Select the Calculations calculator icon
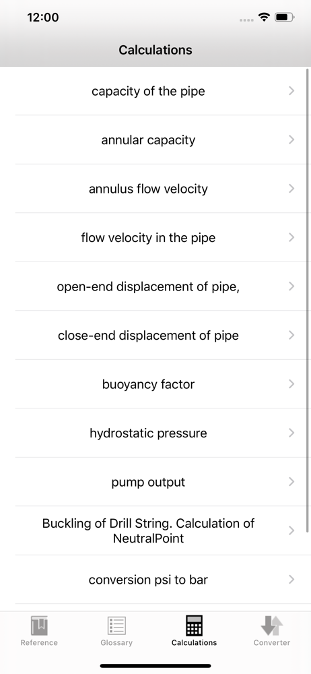The height and width of the screenshot is (674, 311). pyautogui.click(x=194, y=625)
